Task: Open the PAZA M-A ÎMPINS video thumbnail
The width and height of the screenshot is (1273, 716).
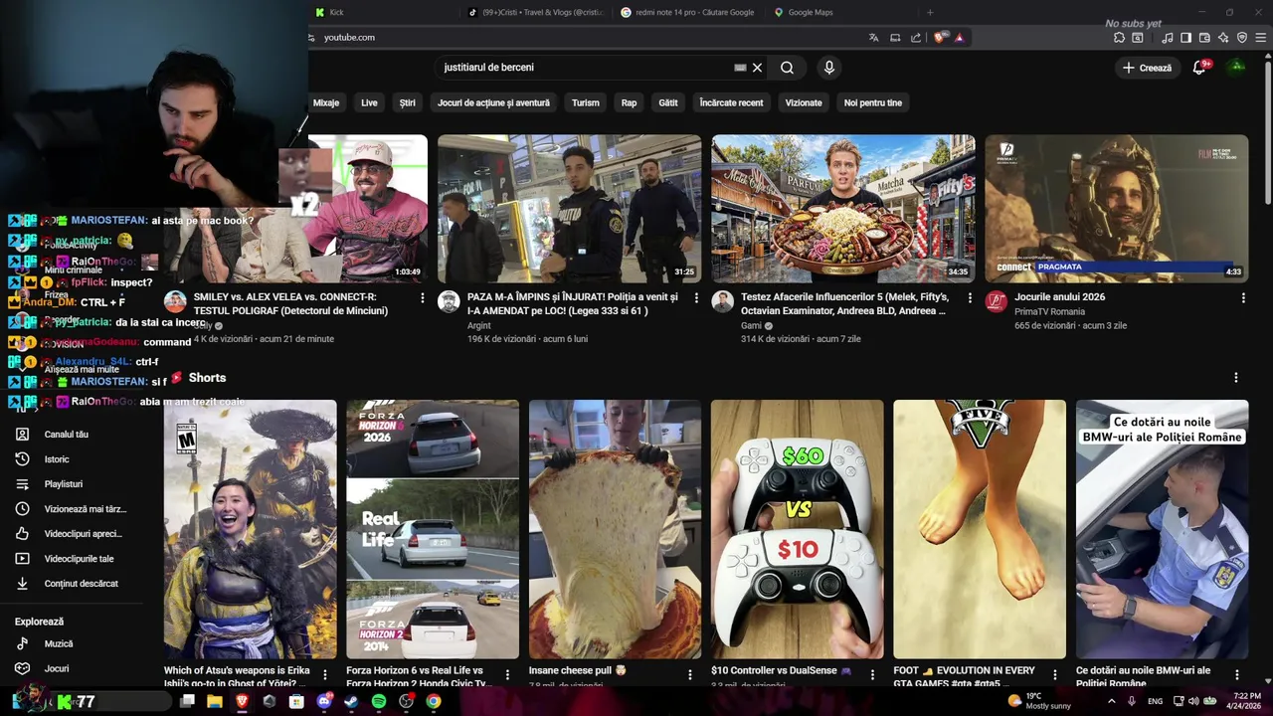Action: point(569,209)
